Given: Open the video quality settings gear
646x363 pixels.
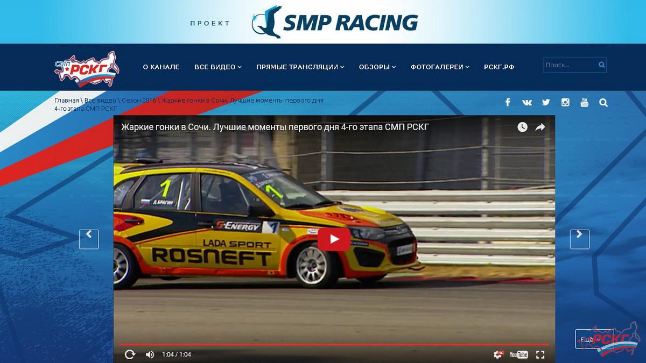Looking at the screenshot, I should point(498,354).
